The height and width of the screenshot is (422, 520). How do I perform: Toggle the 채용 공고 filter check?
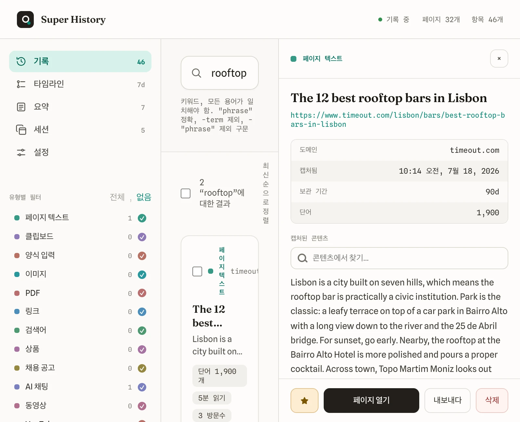click(142, 368)
